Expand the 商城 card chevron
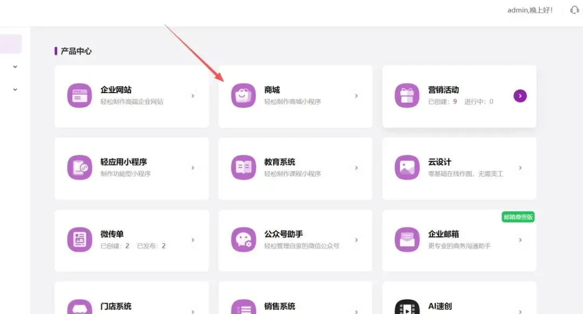This screenshot has height=314, width=583. pos(356,96)
